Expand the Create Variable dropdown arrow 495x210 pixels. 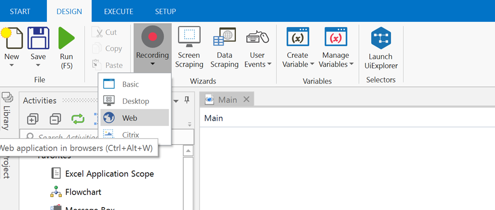(312, 64)
